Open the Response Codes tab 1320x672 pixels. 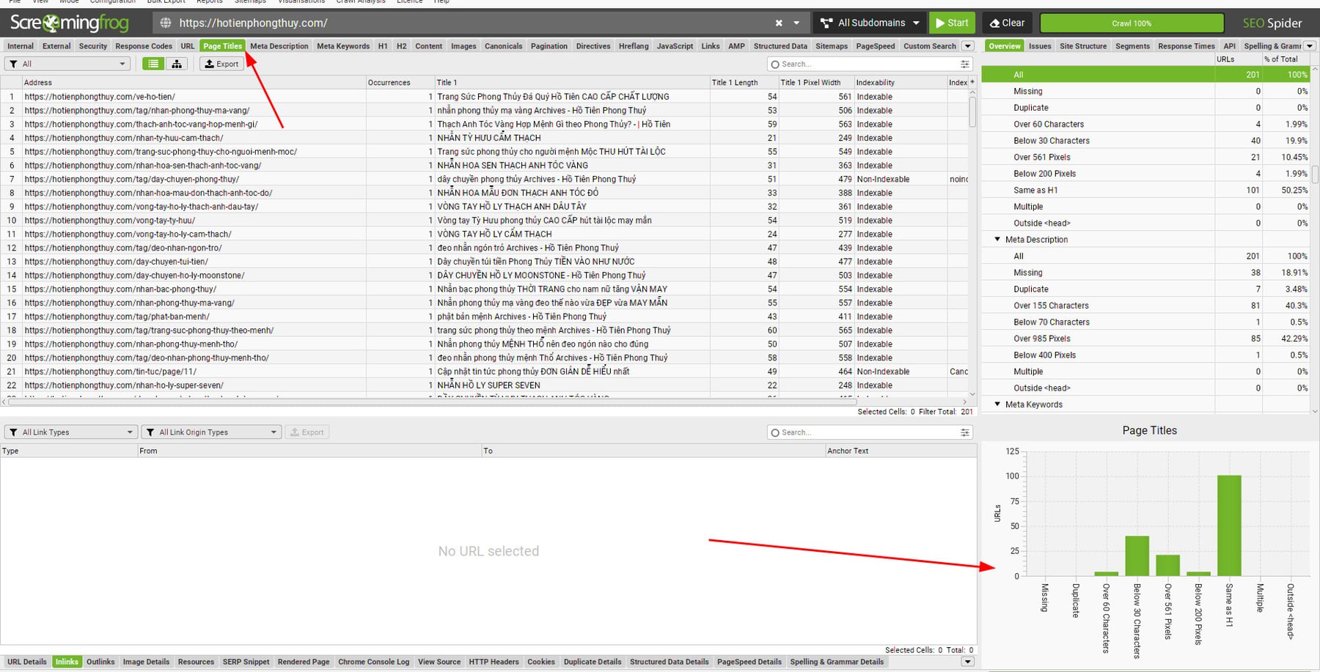tap(144, 45)
